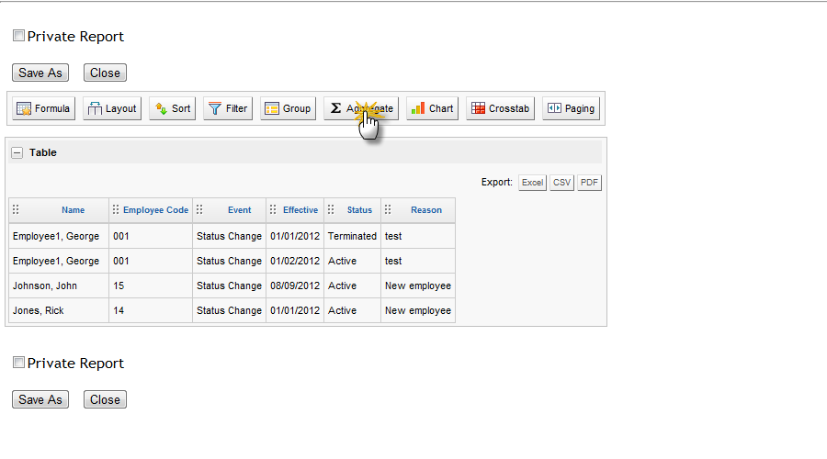Sort by the Effective column header

pos(300,209)
